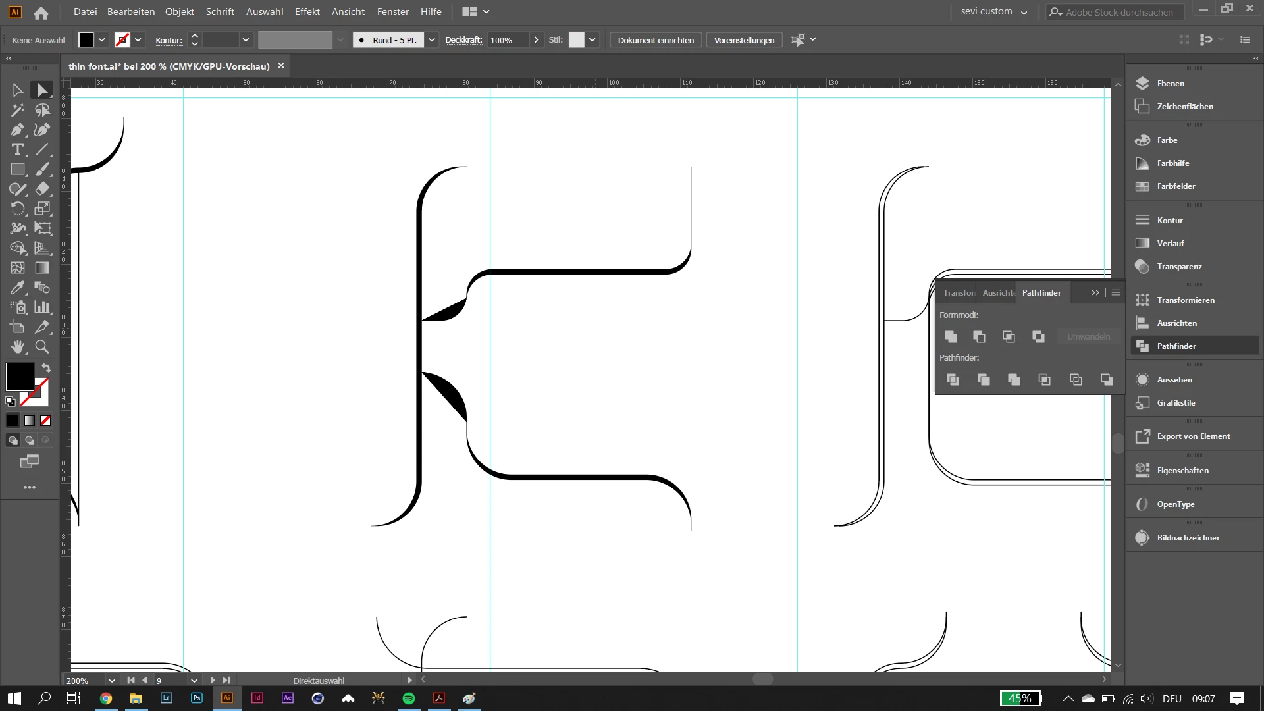Click Dokument einrichten button
This screenshot has width=1264, height=711.
pos(655,40)
